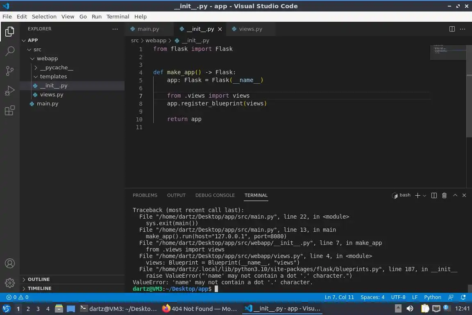Switch to the main.py editor tab
This screenshot has height=315, width=472.
[149, 29]
